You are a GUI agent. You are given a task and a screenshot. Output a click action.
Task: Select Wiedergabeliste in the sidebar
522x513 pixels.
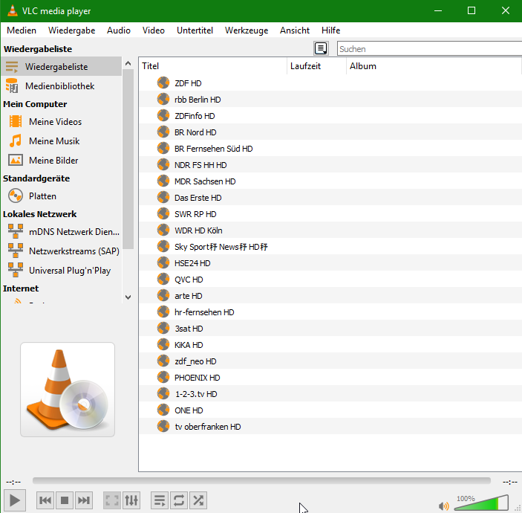61,67
